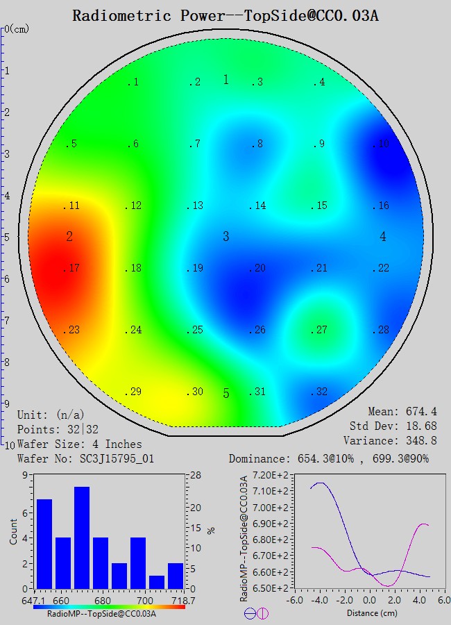Click the magenta vertical scan circle icon
This screenshot has height=625, width=451.
pos(262,613)
